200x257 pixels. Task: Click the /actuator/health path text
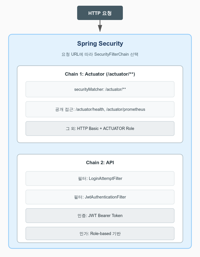tap(92, 109)
